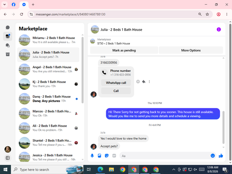Viewport: 232px width, 174px height.
Task: Click Mark as pending button
Action: [x=124, y=50]
